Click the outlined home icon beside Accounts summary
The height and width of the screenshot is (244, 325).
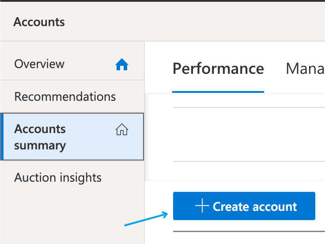click(122, 129)
